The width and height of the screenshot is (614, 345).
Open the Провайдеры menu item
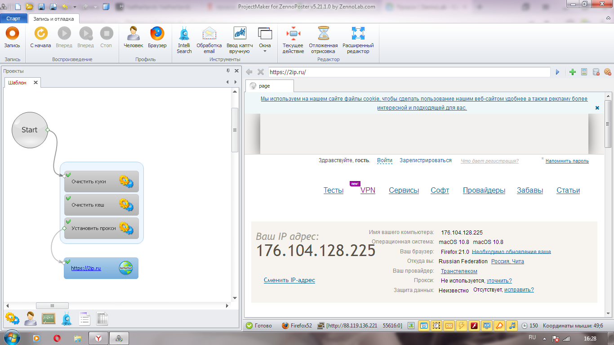(x=484, y=190)
